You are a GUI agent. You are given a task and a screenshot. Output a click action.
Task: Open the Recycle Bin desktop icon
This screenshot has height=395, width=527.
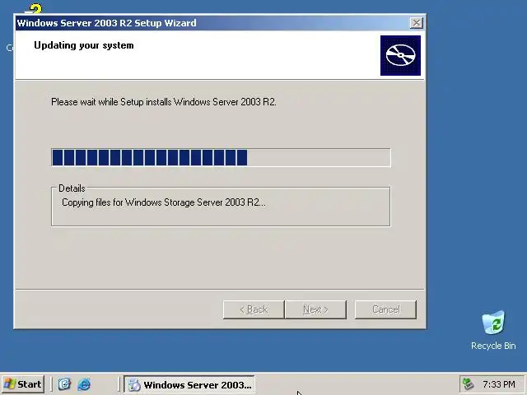pos(493,331)
